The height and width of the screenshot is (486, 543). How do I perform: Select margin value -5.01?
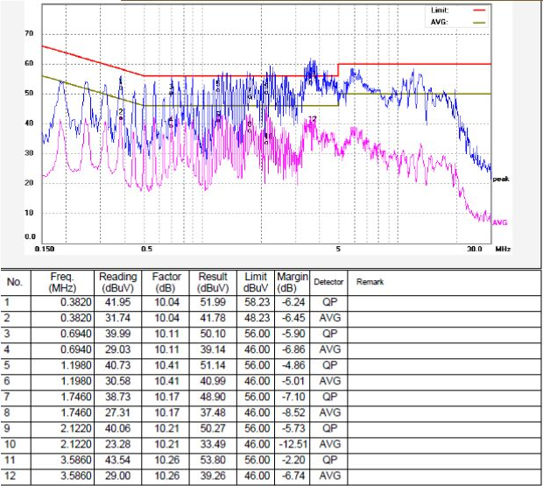point(293,381)
